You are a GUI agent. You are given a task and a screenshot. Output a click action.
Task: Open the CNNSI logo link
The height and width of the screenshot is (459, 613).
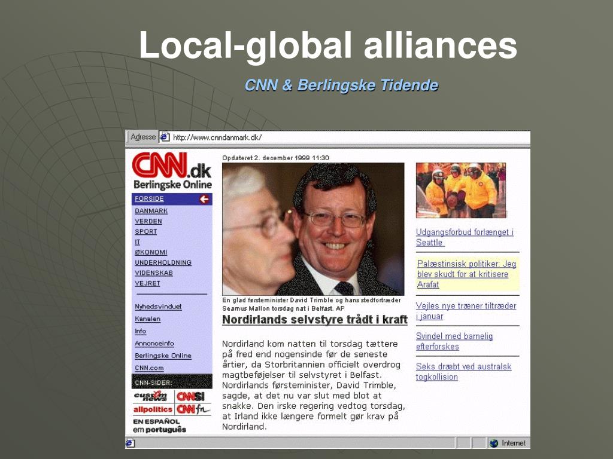(x=190, y=396)
